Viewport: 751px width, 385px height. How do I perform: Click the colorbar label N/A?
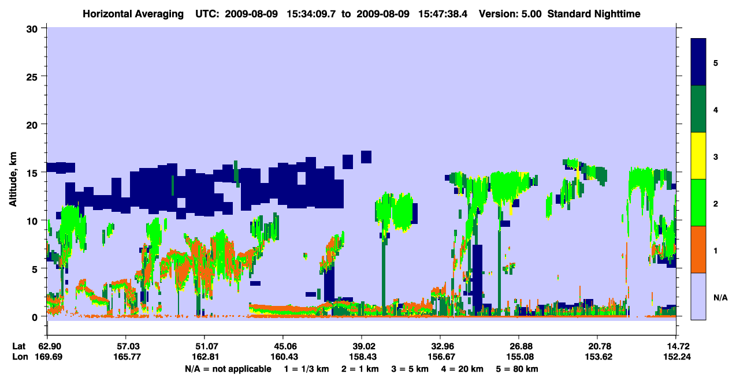point(720,297)
